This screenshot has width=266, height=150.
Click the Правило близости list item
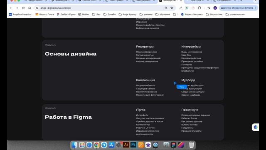click(191, 131)
